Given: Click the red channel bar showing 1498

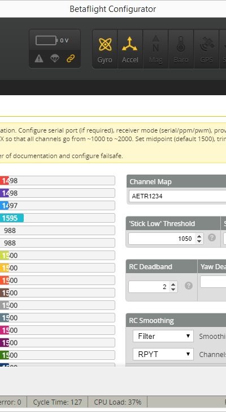Looking at the screenshot, I should (58, 181).
